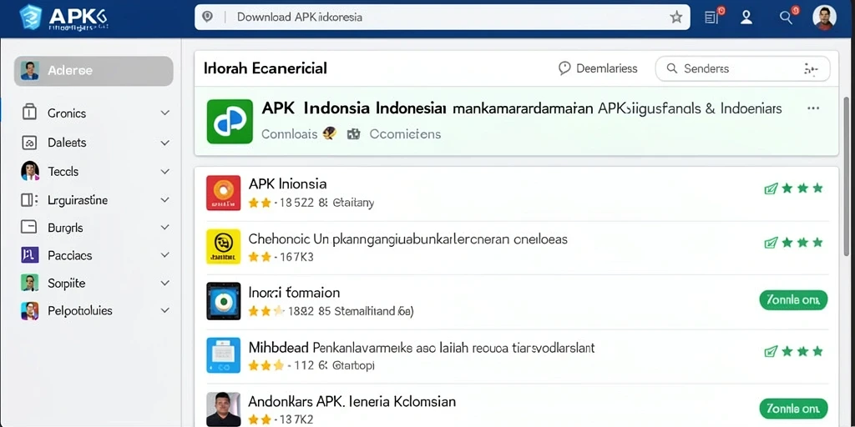Viewport: 855px width, 427px height.
Task: Click the camera icon beside Ccomietens
Action: (x=354, y=134)
